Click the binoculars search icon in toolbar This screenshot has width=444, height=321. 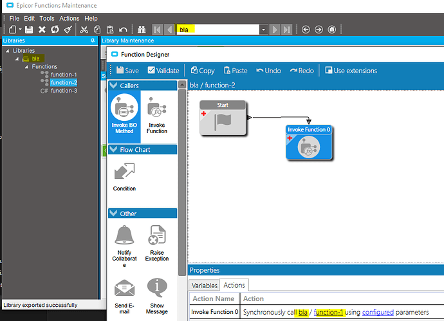click(x=142, y=30)
